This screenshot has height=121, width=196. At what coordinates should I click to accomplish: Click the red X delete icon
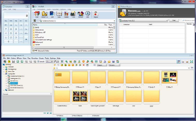(x=84, y=65)
